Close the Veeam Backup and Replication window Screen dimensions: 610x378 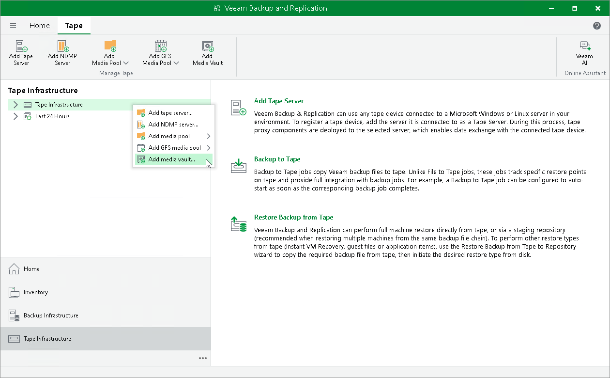click(x=597, y=8)
